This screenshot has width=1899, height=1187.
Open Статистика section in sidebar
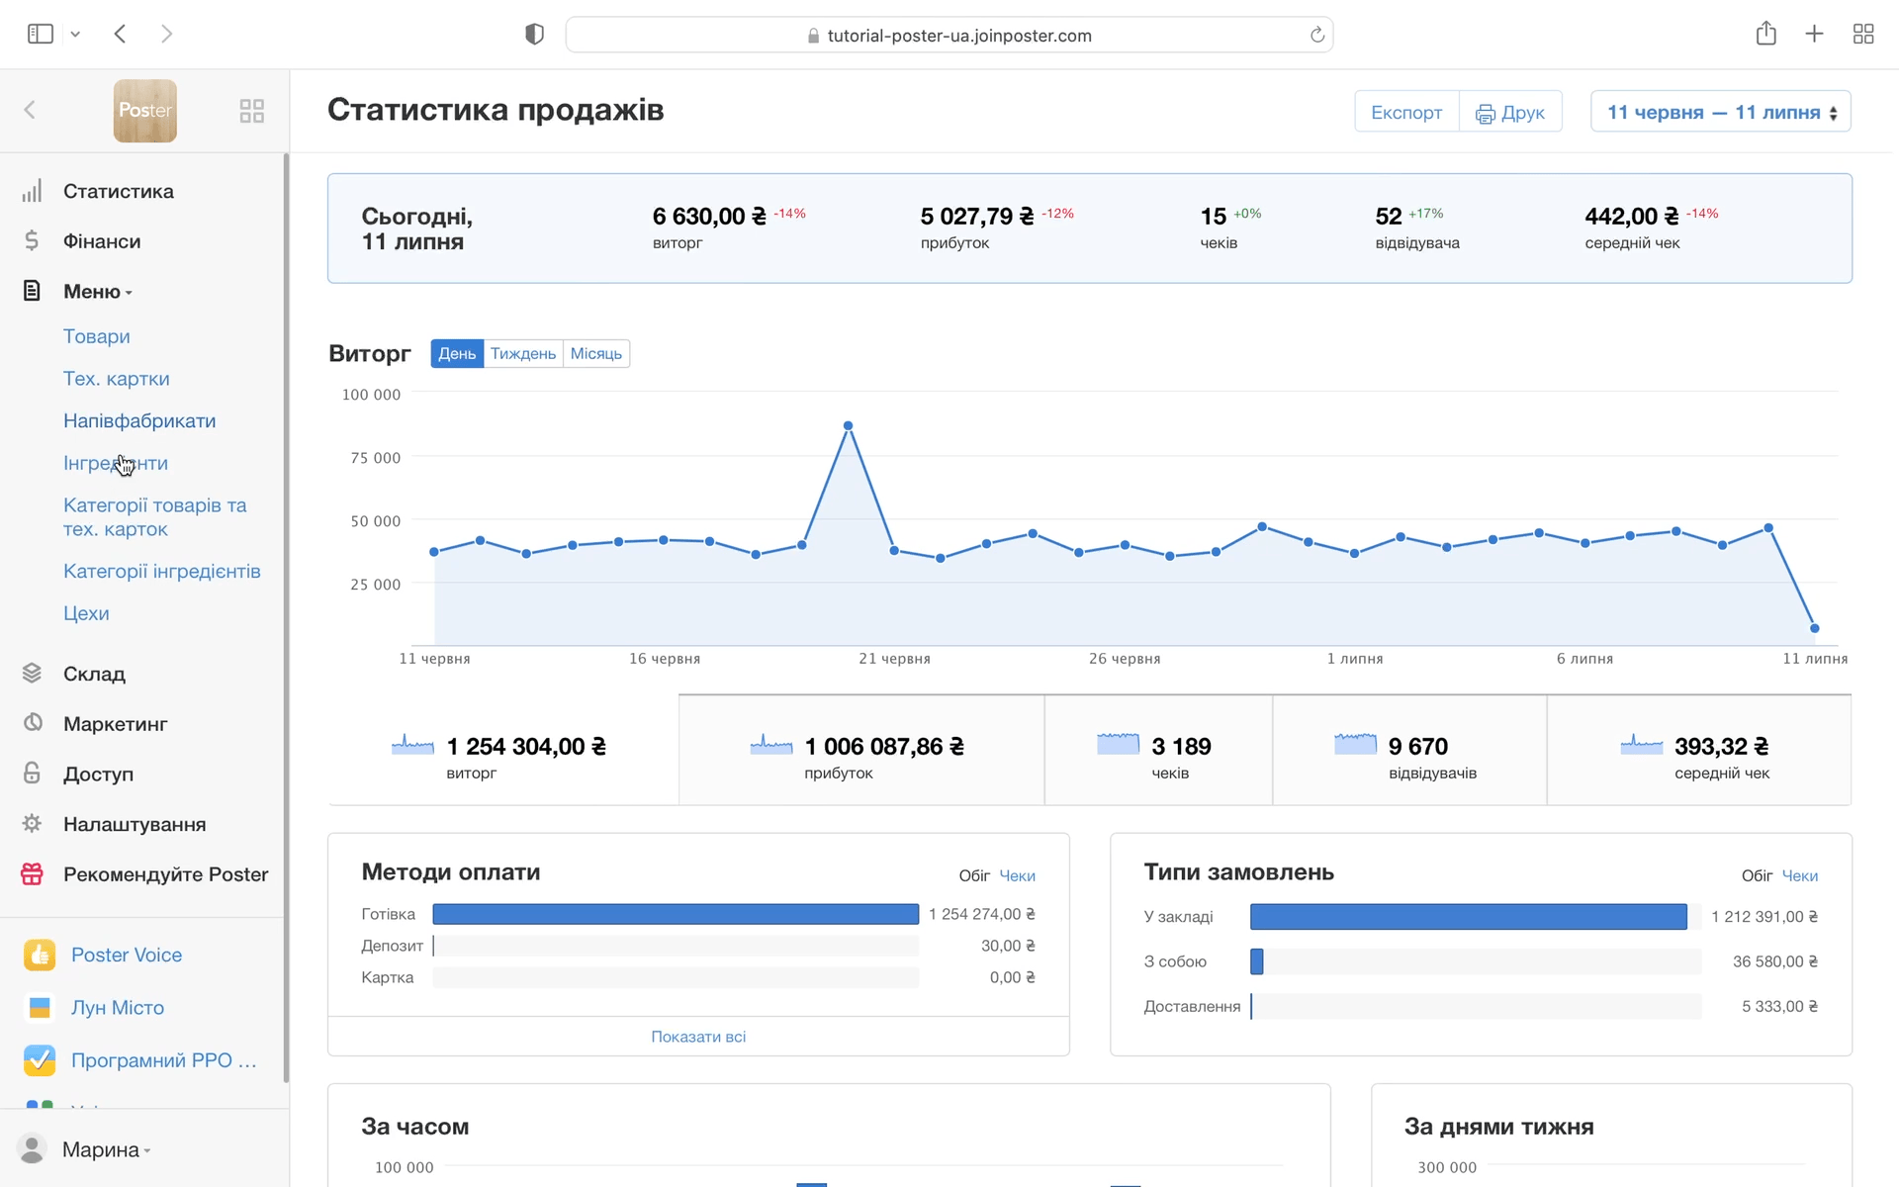tap(118, 191)
